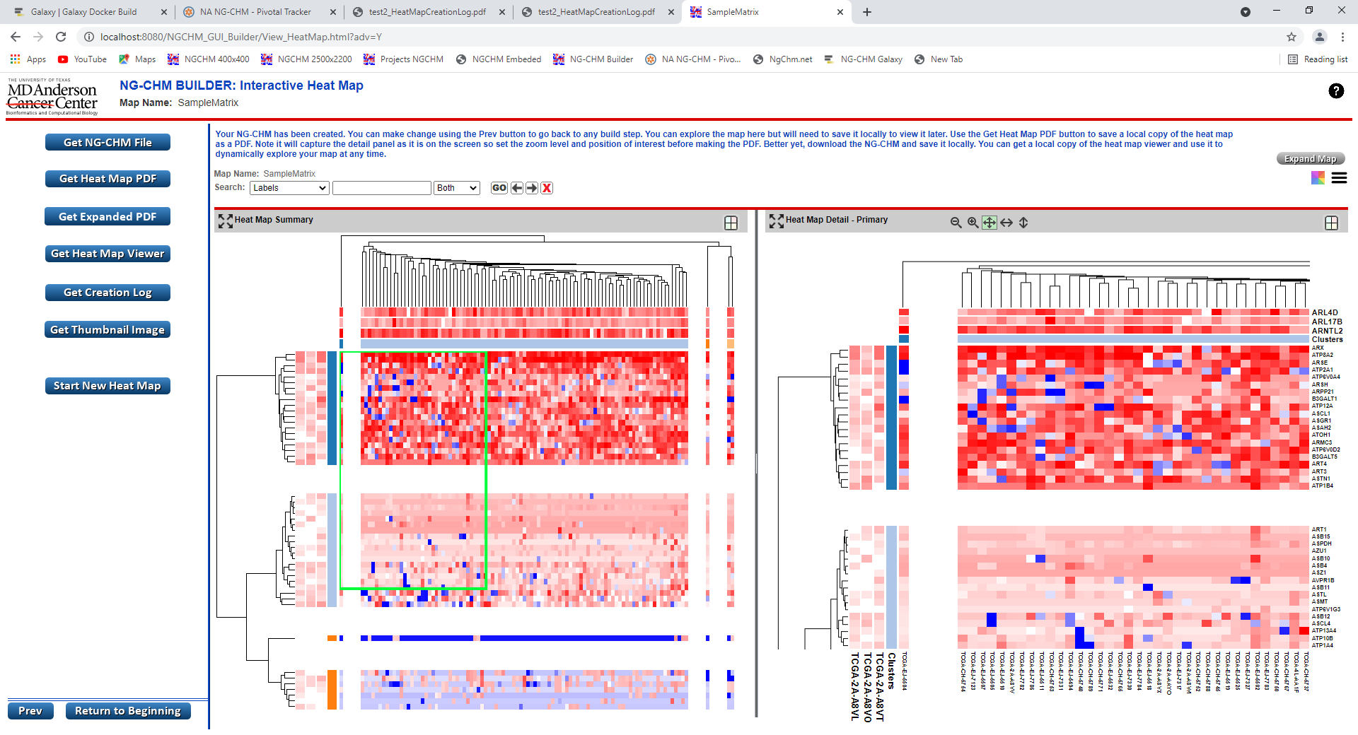The width and height of the screenshot is (1358, 735).
Task: Open Apps shortcut in bookmarks bar
Action: 28,59
